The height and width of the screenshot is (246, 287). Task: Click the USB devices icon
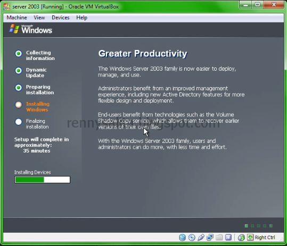click(x=201, y=237)
